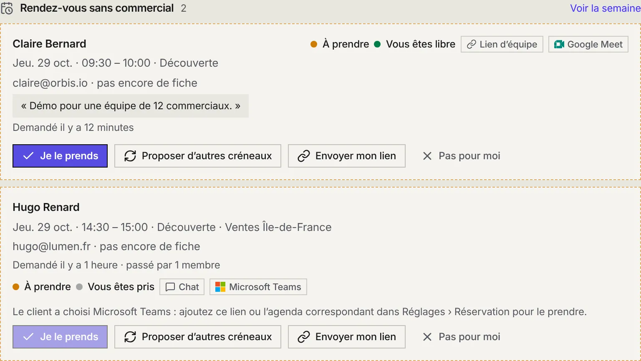Viewport: 641px width, 361px height.
Task: Open Google Meet chip for Claire Bernard
Action: click(588, 44)
